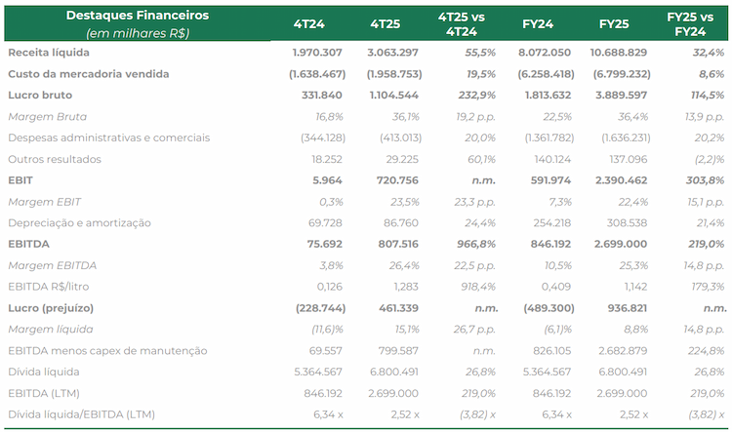732x432 pixels.
Task: Select the Receita líquida row label
Action: [49, 53]
